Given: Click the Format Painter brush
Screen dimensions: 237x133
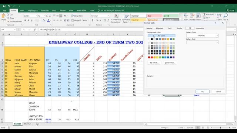Looking at the screenshot, I should point(9,21).
